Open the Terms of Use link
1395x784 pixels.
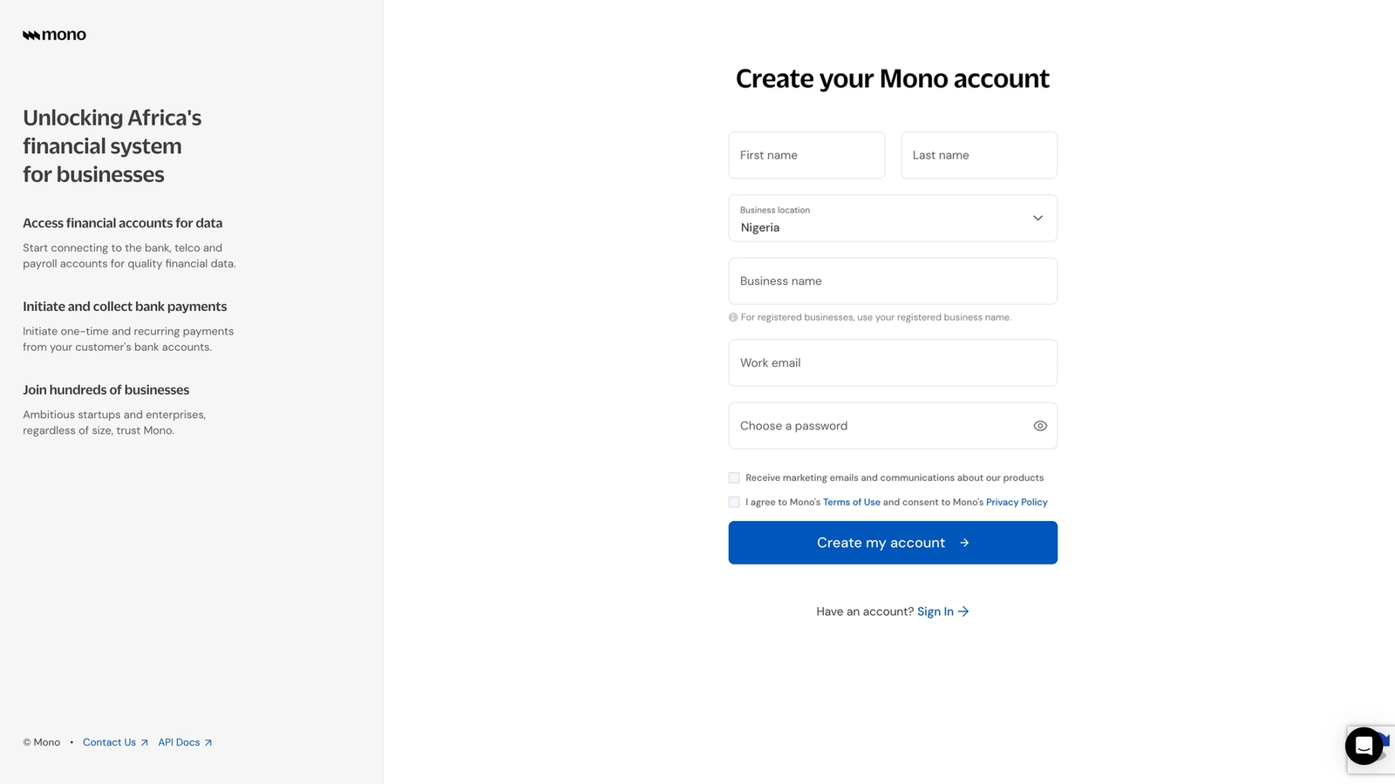click(x=851, y=503)
